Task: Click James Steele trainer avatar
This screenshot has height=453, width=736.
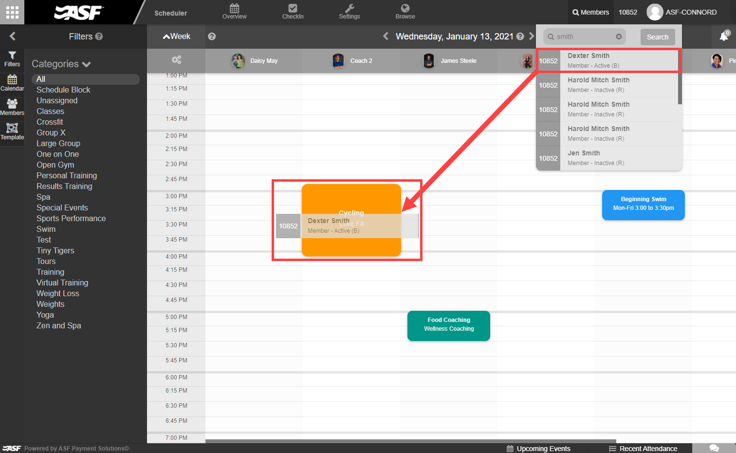Action: [x=429, y=61]
